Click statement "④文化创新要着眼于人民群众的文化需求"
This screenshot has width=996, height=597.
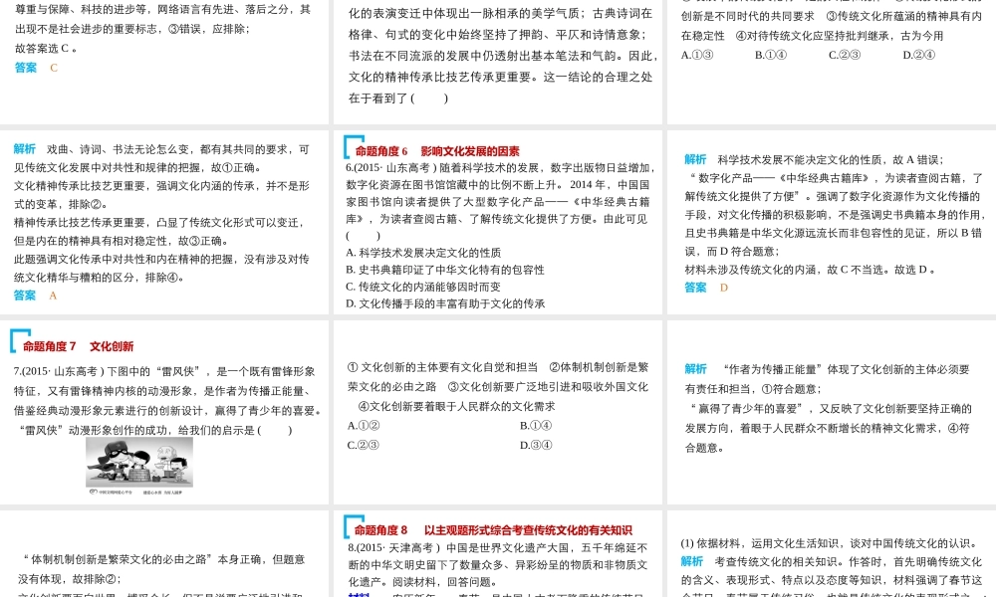pyautogui.click(x=456, y=407)
